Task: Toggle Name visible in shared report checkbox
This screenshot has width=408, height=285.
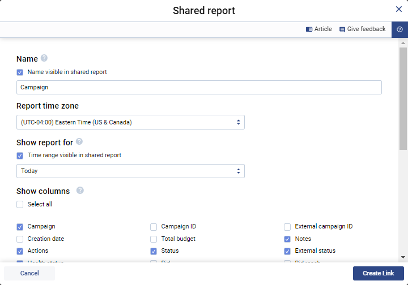Action: [x=20, y=72]
